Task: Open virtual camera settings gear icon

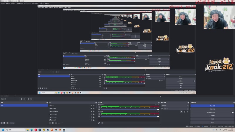Action: [x=233, y=112]
